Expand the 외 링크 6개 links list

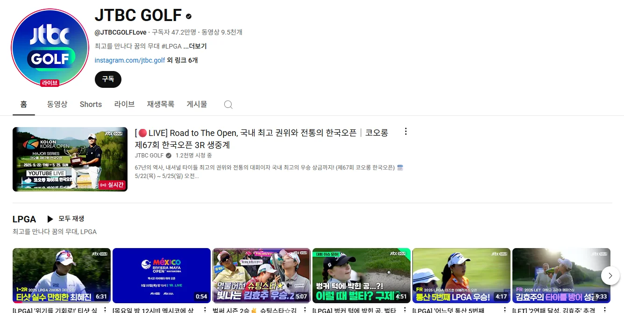(x=183, y=60)
